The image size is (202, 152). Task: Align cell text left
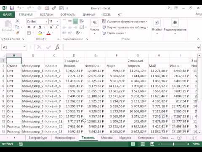click(64, 27)
